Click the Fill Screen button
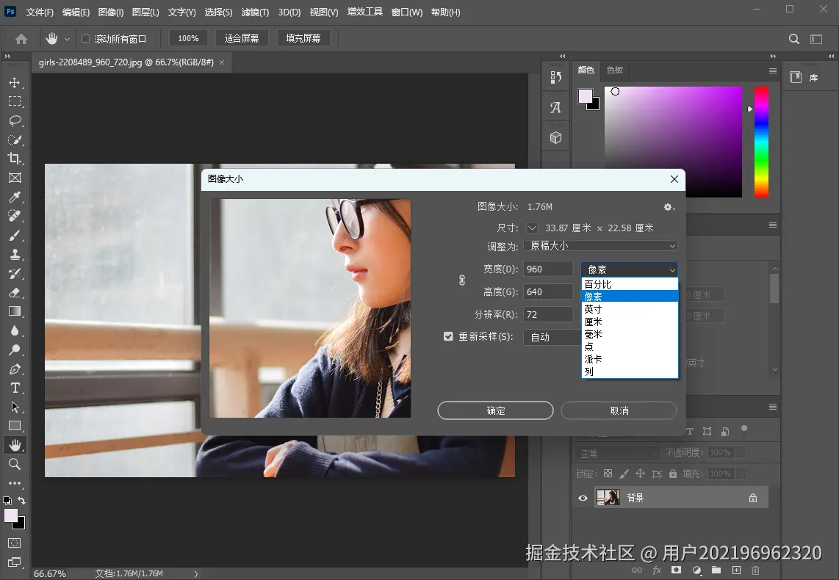This screenshot has width=839, height=580. click(303, 38)
